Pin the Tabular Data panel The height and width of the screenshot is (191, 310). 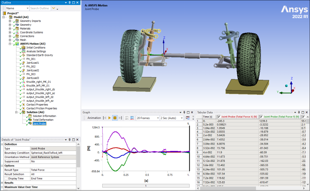[299, 112]
